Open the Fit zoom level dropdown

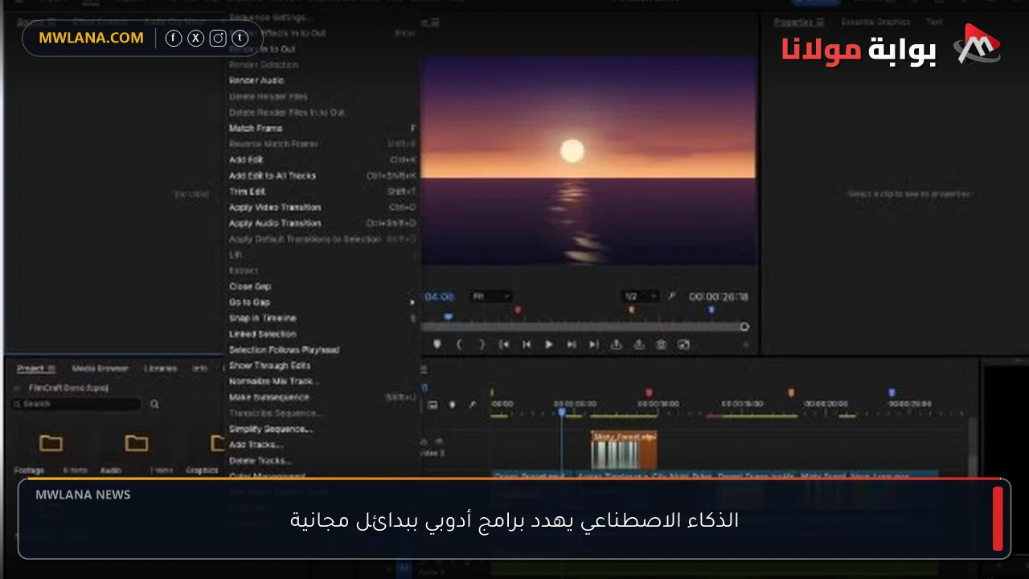coord(491,297)
